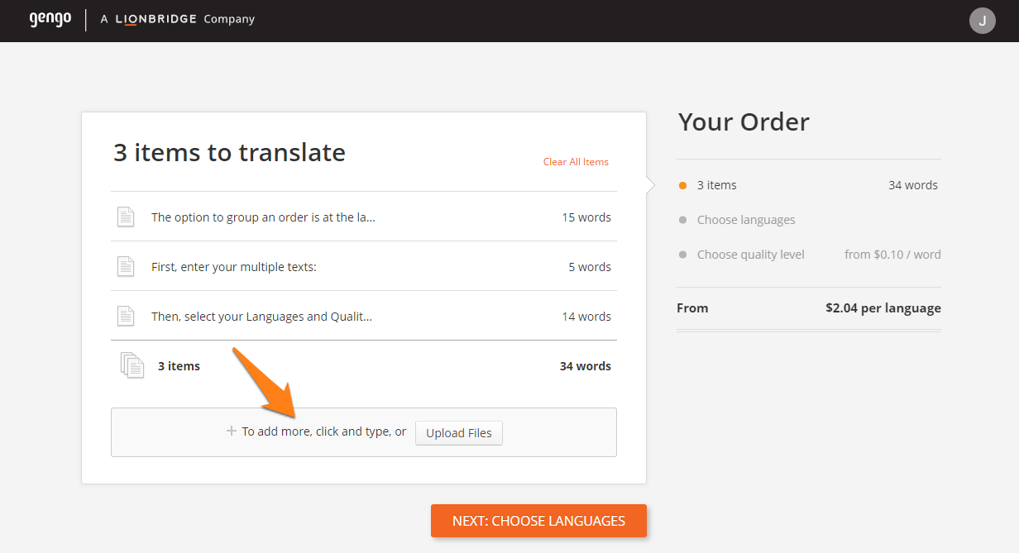Open the item 'The option to group an order is at the la...'
1019x553 pixels.
tap(263, 217)
